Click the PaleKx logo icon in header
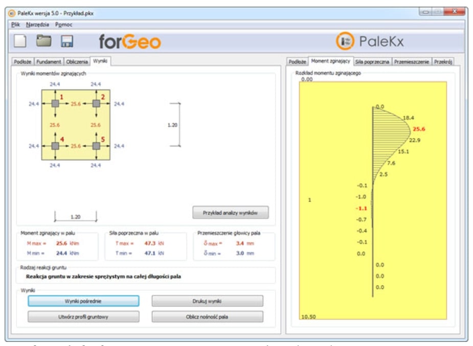 (345, 41)
